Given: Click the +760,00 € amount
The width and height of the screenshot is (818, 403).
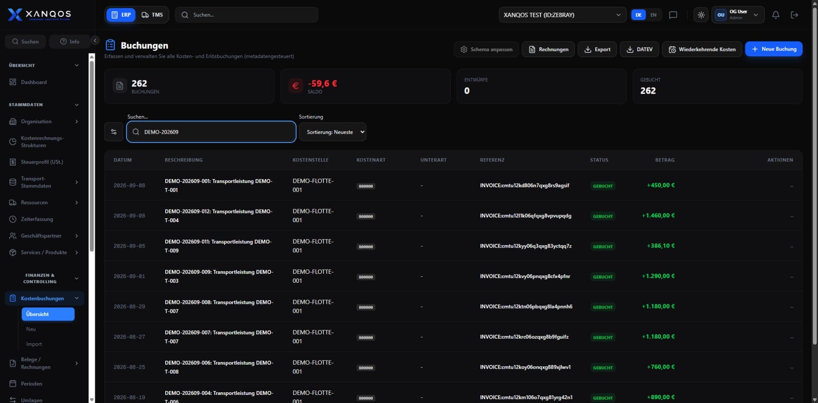Looking at the screenshot, I should point(660,367).
